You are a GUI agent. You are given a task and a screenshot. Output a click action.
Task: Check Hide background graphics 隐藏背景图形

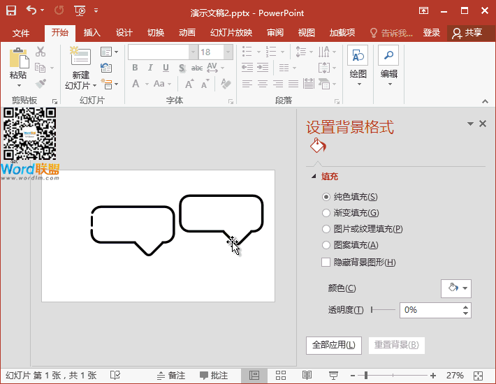coord(326,262)
